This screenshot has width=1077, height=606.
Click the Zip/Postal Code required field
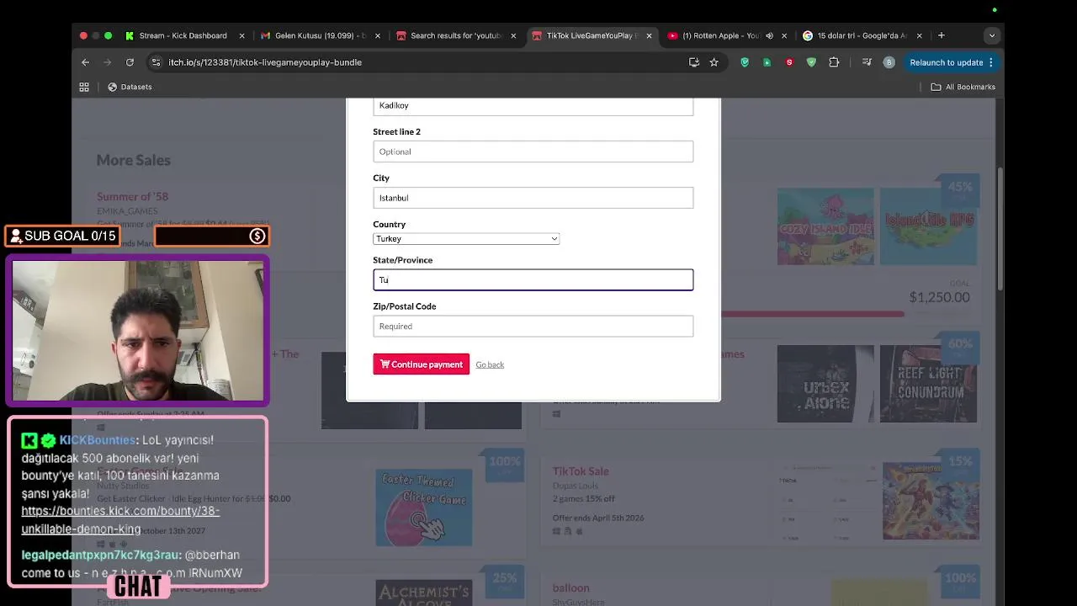click(533, 326)
